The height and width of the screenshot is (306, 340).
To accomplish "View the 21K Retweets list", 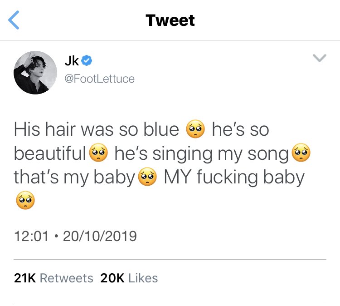I will click(x=53, y=278).
